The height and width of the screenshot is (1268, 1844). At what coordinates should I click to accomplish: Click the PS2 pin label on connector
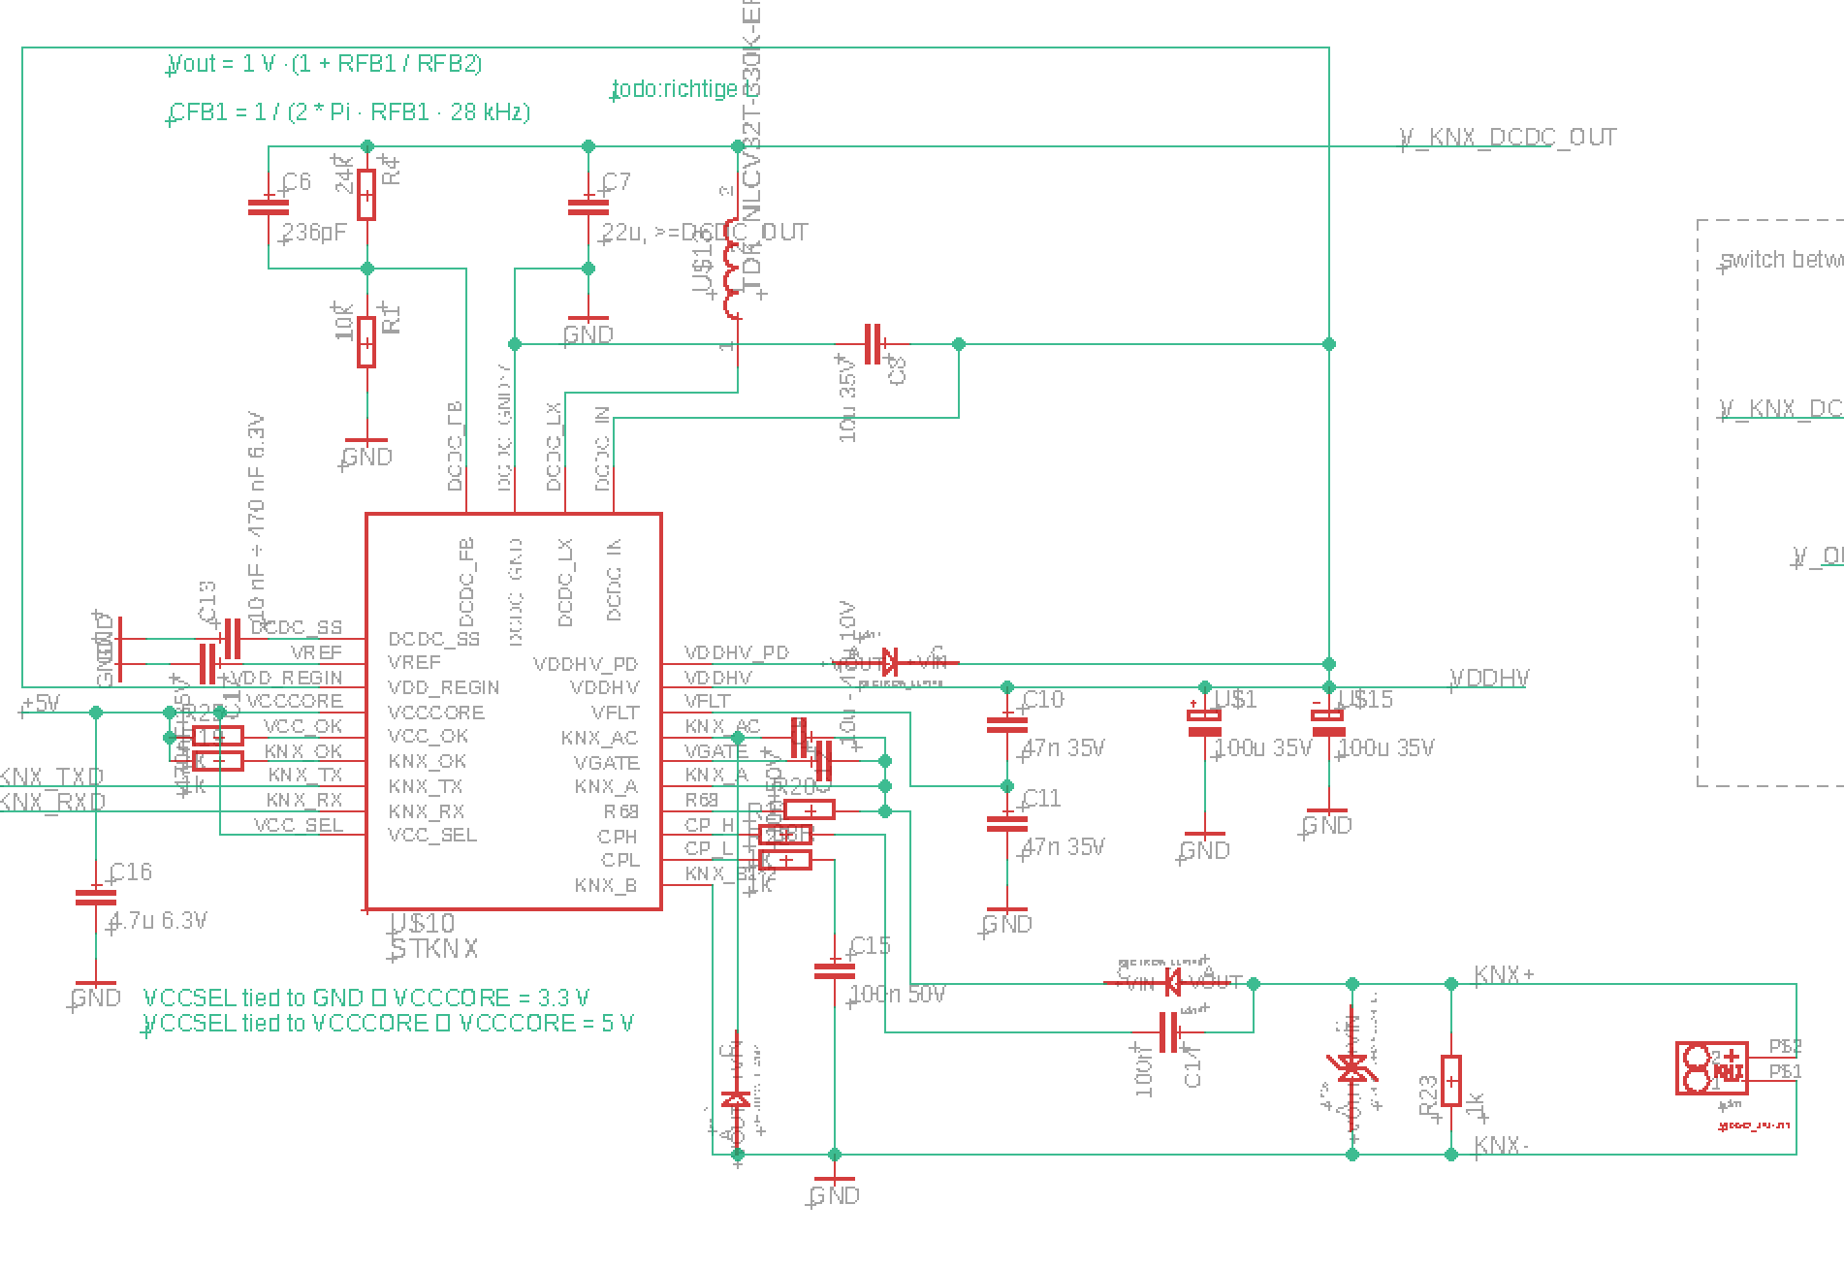click(1785, 1047)
